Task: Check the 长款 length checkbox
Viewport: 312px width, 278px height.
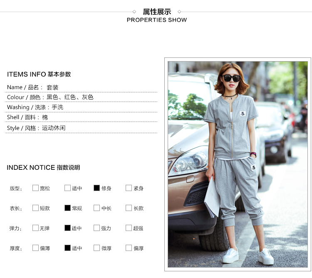Action: (x=129, y=208)
